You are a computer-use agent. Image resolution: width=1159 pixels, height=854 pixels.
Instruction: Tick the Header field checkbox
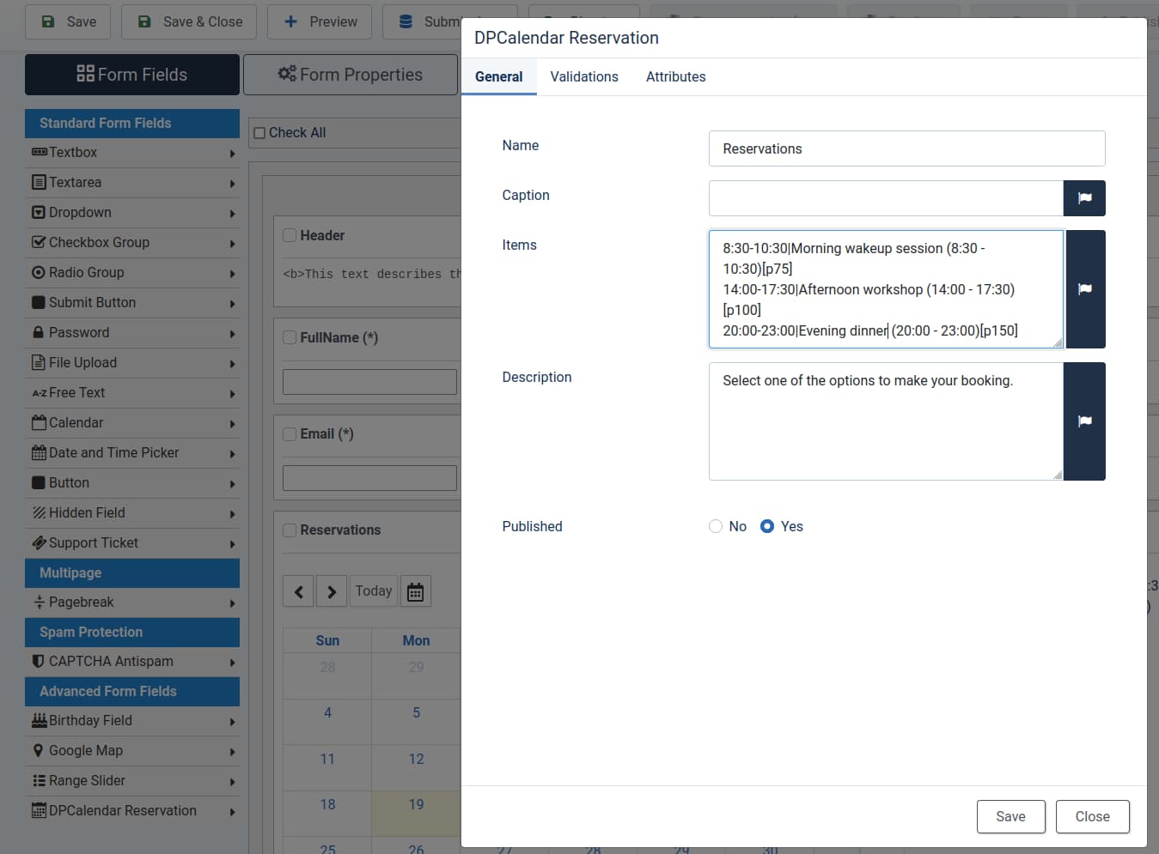tap(290, 235)
